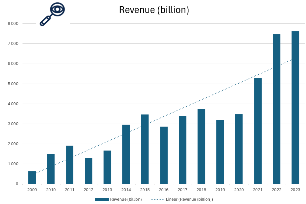Select the Revenue (billion) chart title
Screen dimensions: 306x204
154,10
